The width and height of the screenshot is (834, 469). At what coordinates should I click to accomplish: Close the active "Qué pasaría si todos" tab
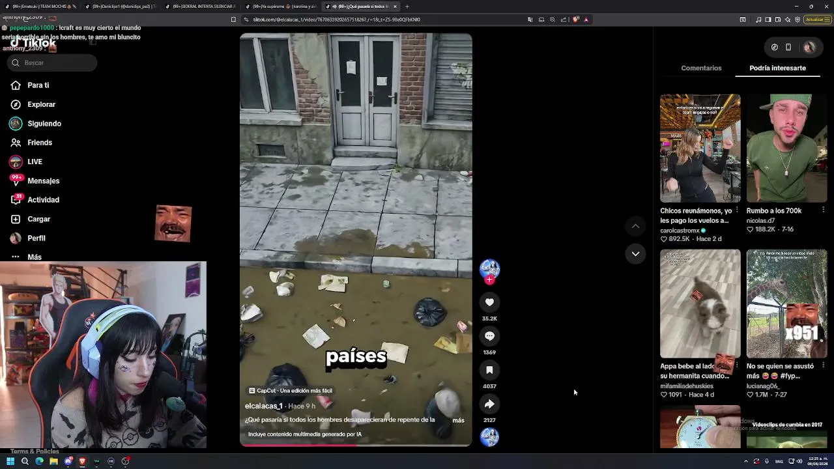click(x=395, y=7)
